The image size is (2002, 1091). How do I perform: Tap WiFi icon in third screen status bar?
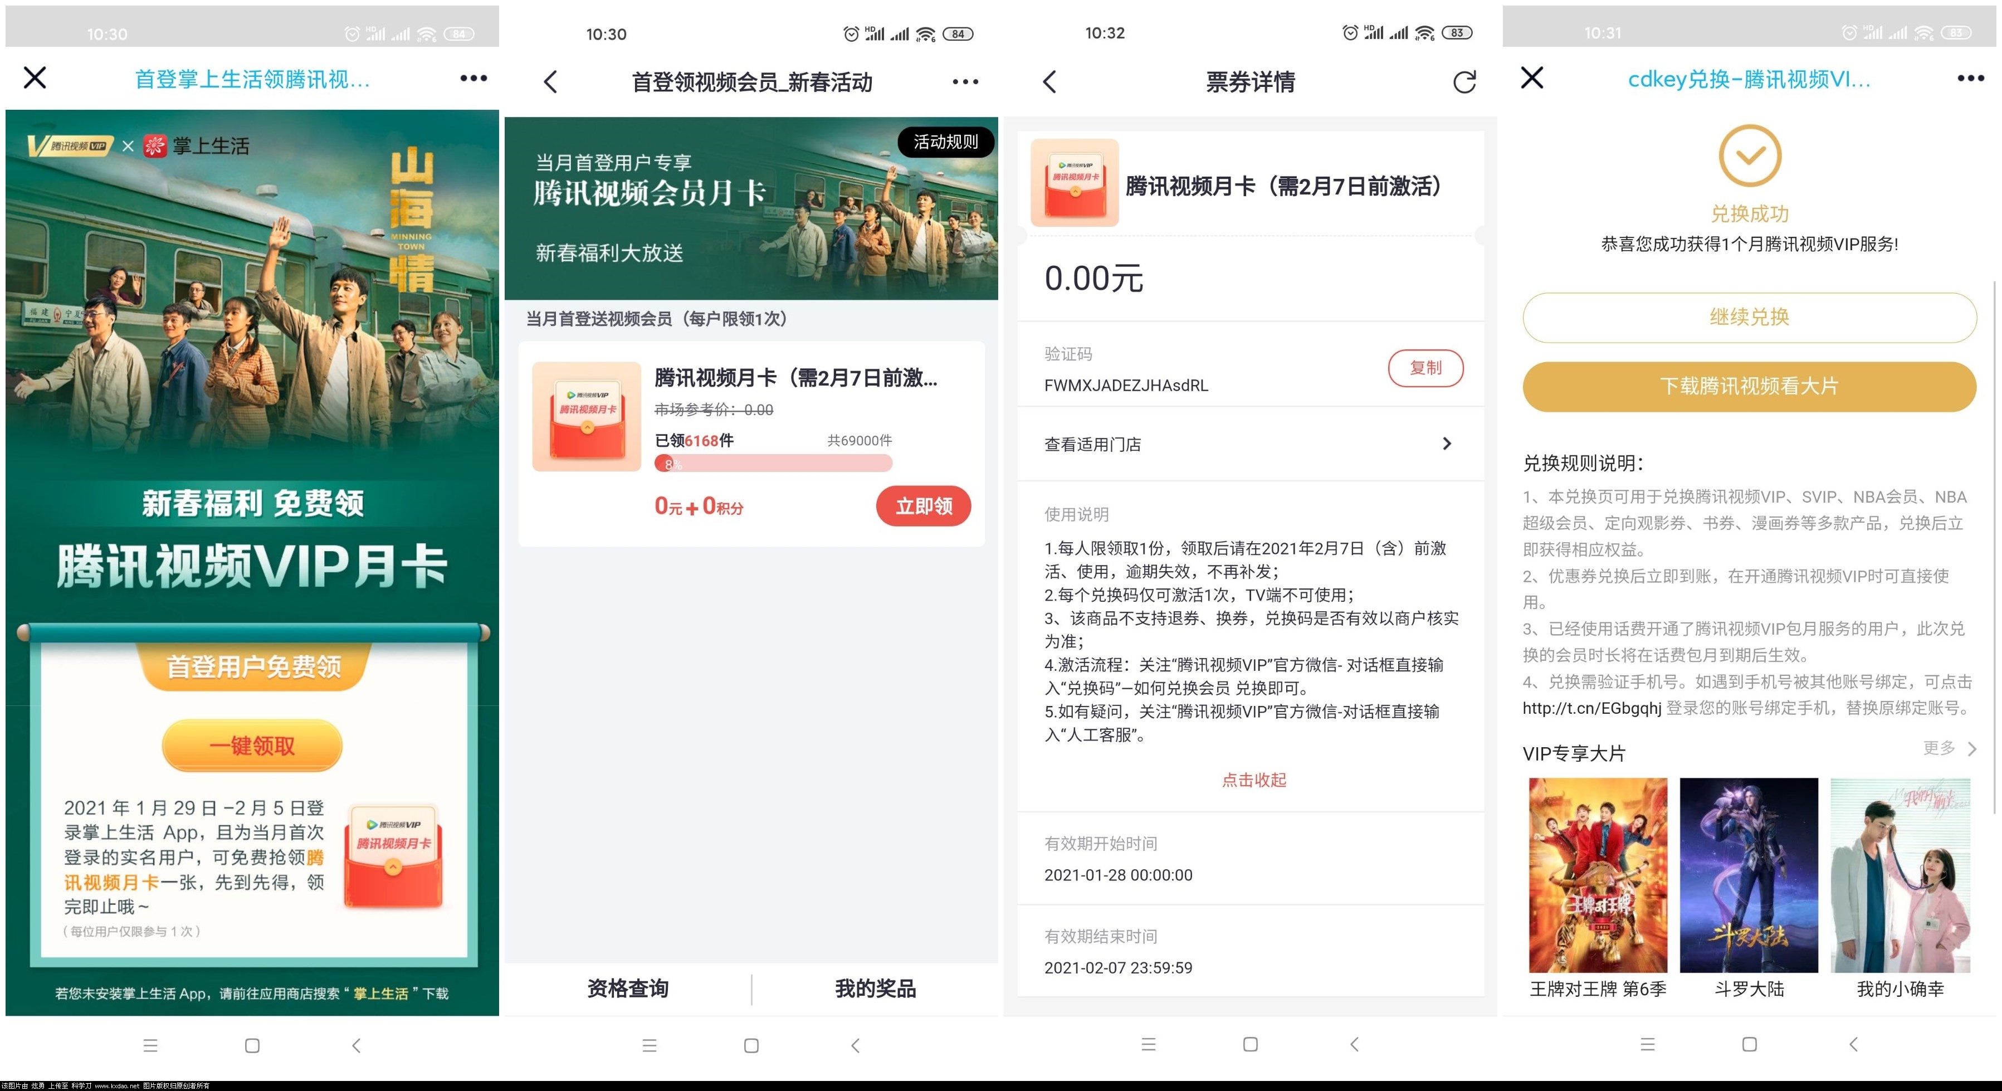pyautogui.click(x=1424, y=33)
